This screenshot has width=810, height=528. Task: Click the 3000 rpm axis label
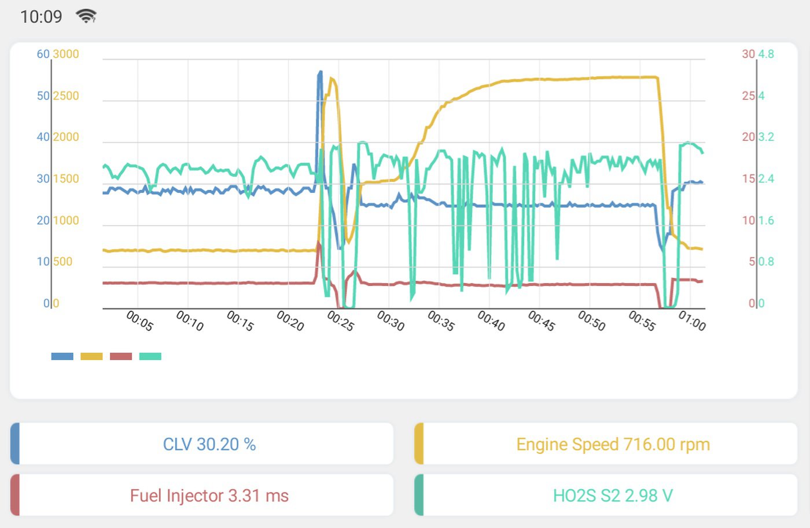[66, 54]
